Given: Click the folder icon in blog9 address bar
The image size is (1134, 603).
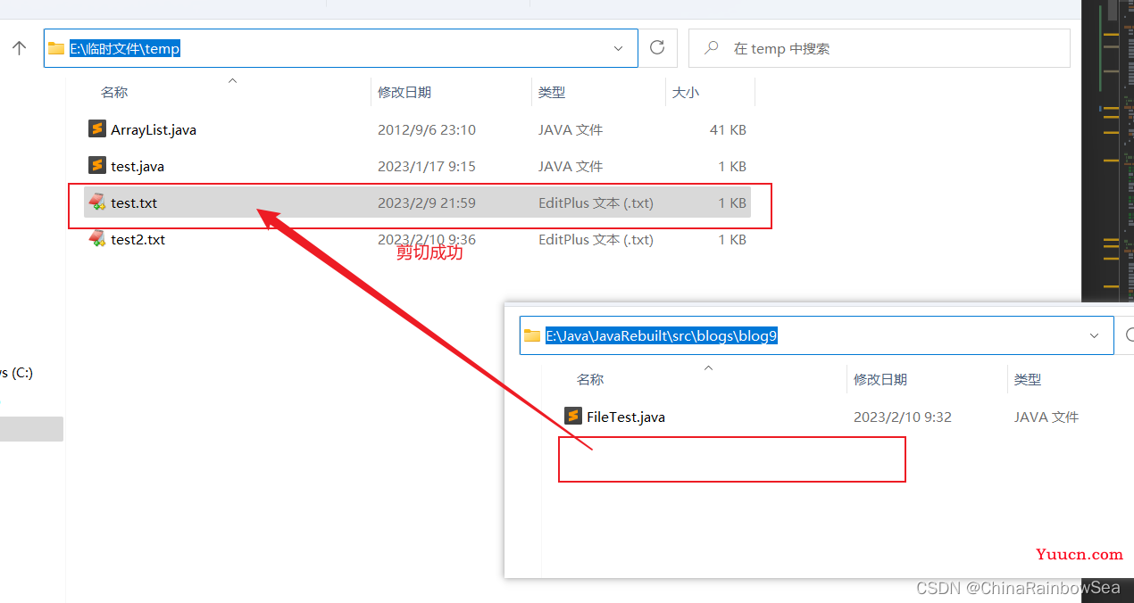Looking at the screenshot, I should click(x=532, y=335).
